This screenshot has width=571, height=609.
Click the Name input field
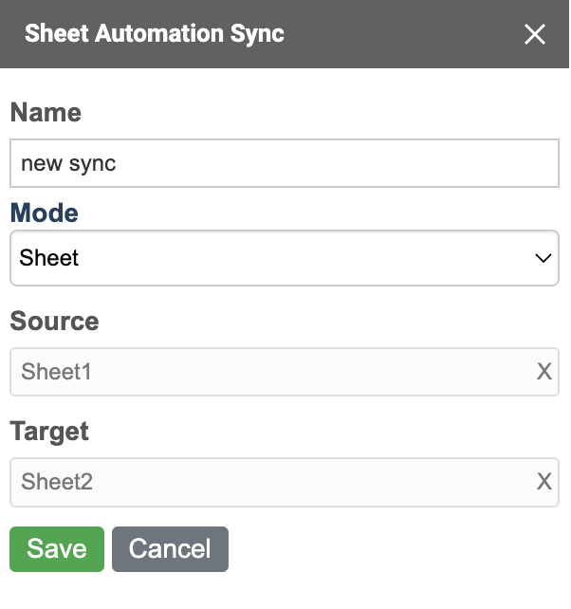click(285, 163)
